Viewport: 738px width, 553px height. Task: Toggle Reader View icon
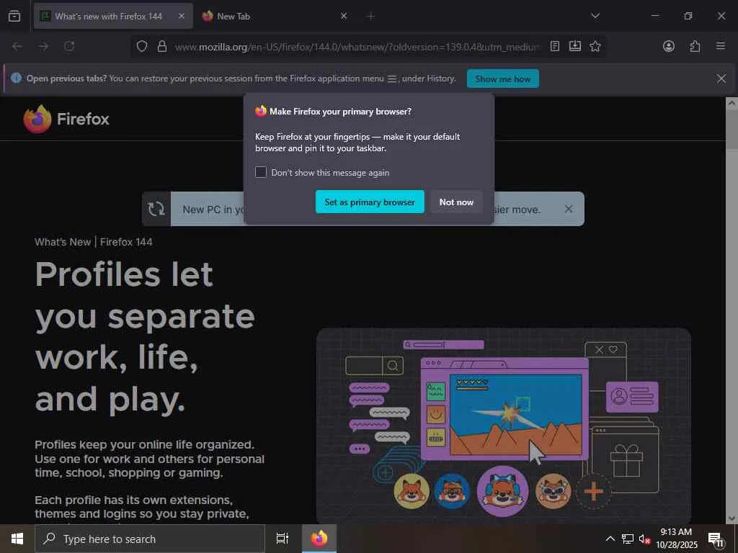(x=555, y=46)
